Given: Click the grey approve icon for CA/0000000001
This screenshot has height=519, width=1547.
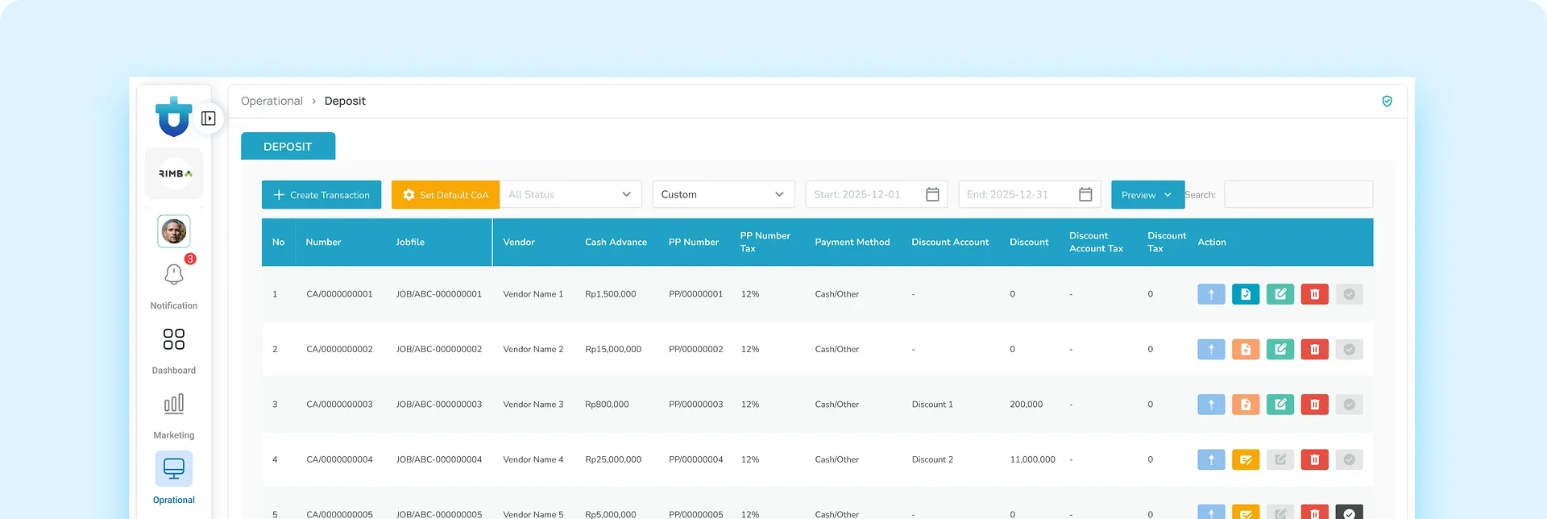Looking at the screenshot, I should click(x=1350, y=294).
